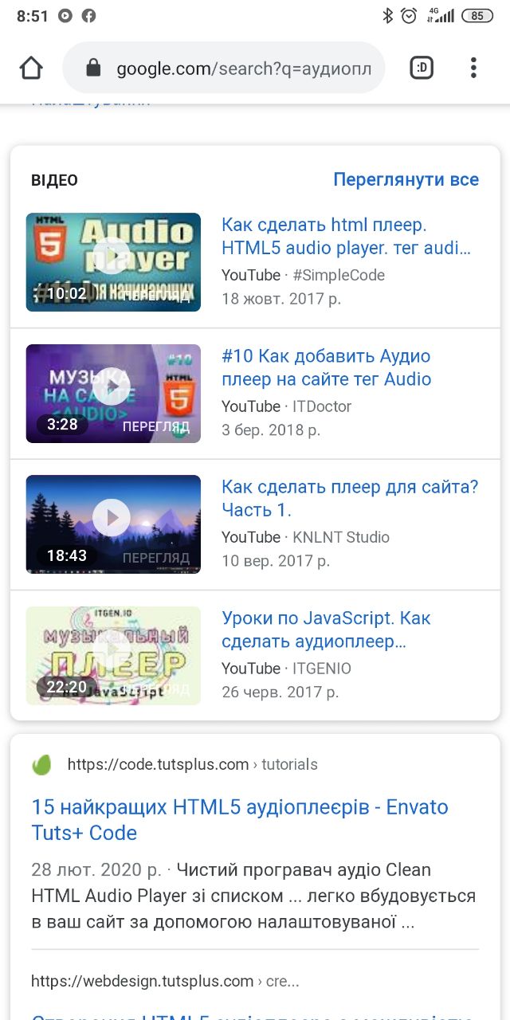This screenshot has height=1020, width=510.
Task: Open '15 найкращих HTML5 аудіоплеєрів' result
Action: 240,820
